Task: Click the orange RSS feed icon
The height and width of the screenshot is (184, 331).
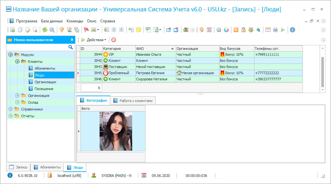Action: coord(236,30)
